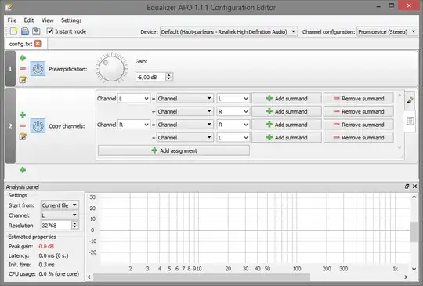Toggle the Instant mode checkbox

pos(50,31)
